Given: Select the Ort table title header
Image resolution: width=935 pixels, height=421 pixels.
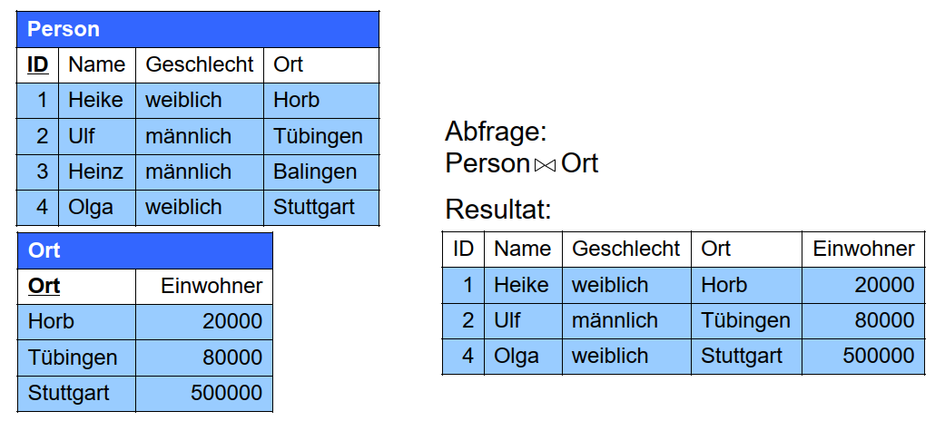Looking at the screenshot, I should pos(145,250).
